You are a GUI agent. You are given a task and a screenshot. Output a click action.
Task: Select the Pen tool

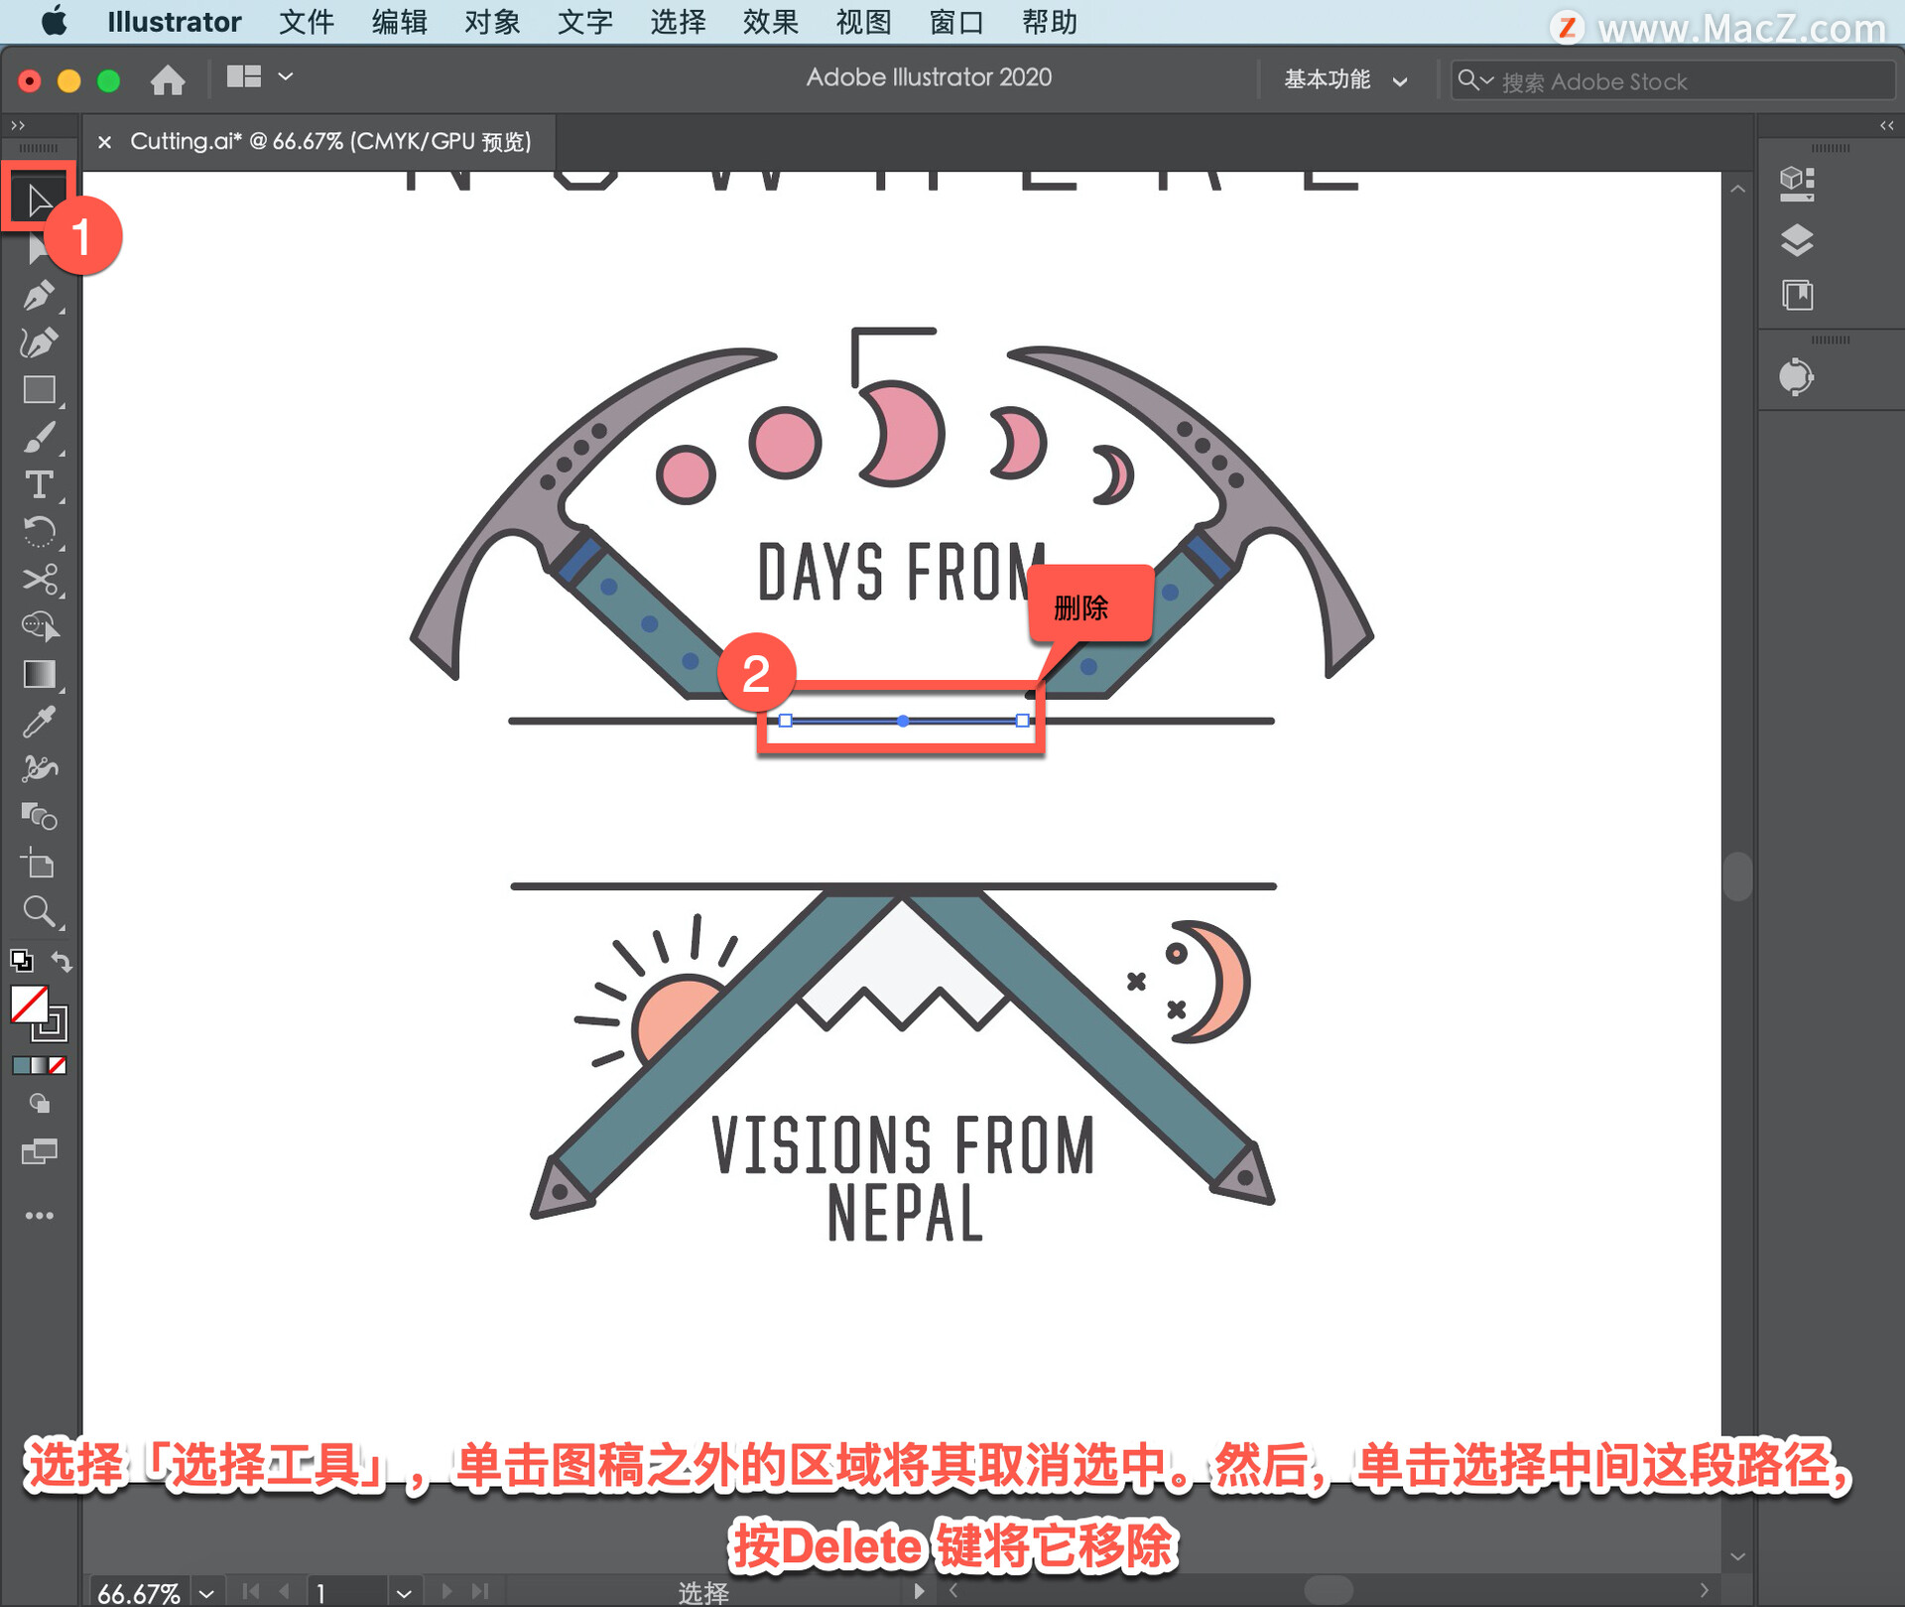click(x=39, y=296)
